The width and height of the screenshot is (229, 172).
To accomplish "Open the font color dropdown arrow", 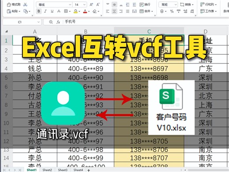I will tap(89, 11).
